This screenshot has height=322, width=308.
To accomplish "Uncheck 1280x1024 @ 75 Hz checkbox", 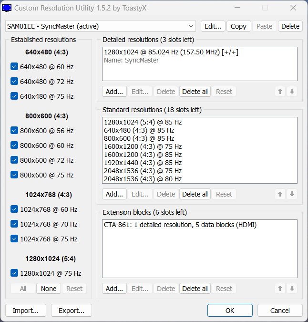I will click(14, 273).
